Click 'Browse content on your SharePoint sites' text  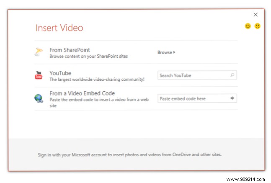(89, 57)
